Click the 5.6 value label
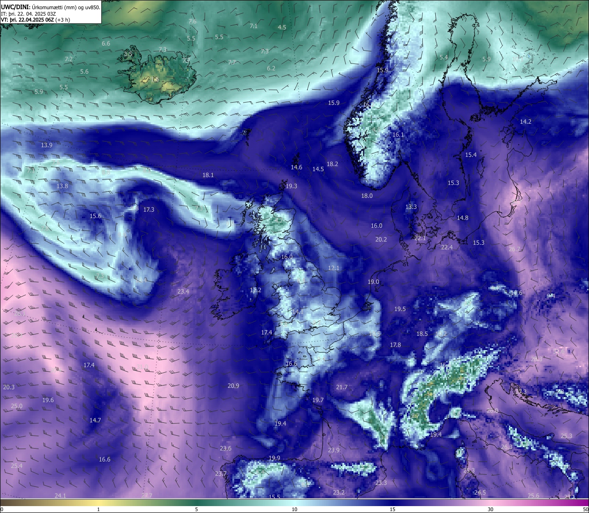Screen dimensions: 589x513 (84, 72)
